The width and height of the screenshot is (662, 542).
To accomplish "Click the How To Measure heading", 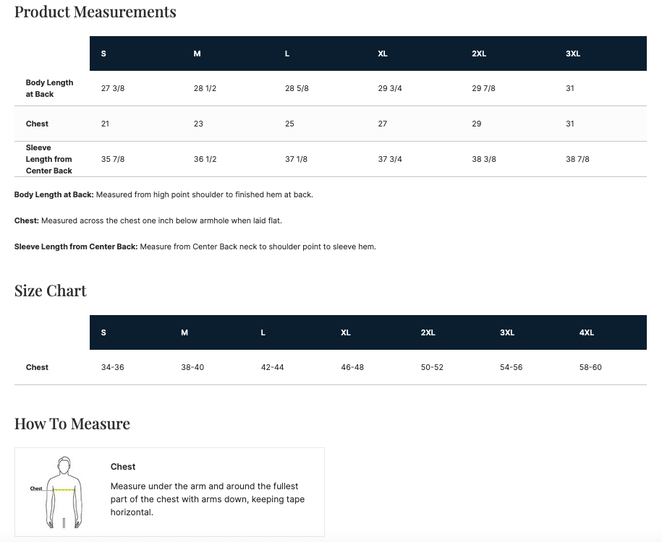I will [x=72, y=424].
